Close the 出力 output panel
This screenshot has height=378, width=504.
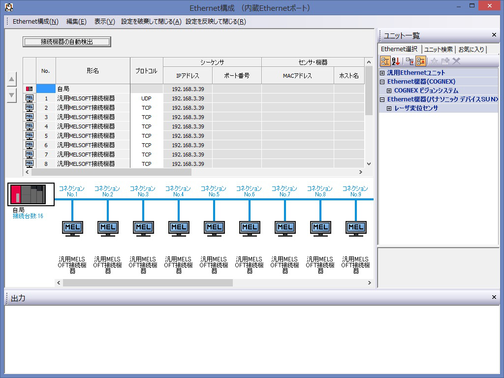coord(494,297)
